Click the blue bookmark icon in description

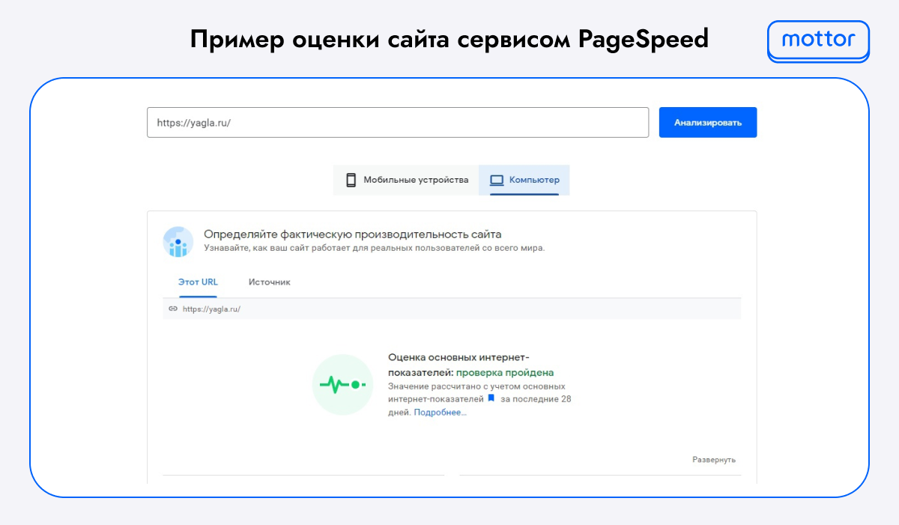click(x=491, y=398)
